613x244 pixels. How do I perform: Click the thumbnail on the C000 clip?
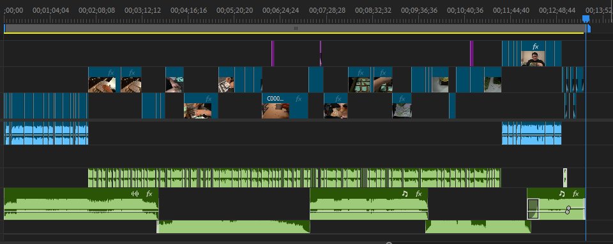276,111
